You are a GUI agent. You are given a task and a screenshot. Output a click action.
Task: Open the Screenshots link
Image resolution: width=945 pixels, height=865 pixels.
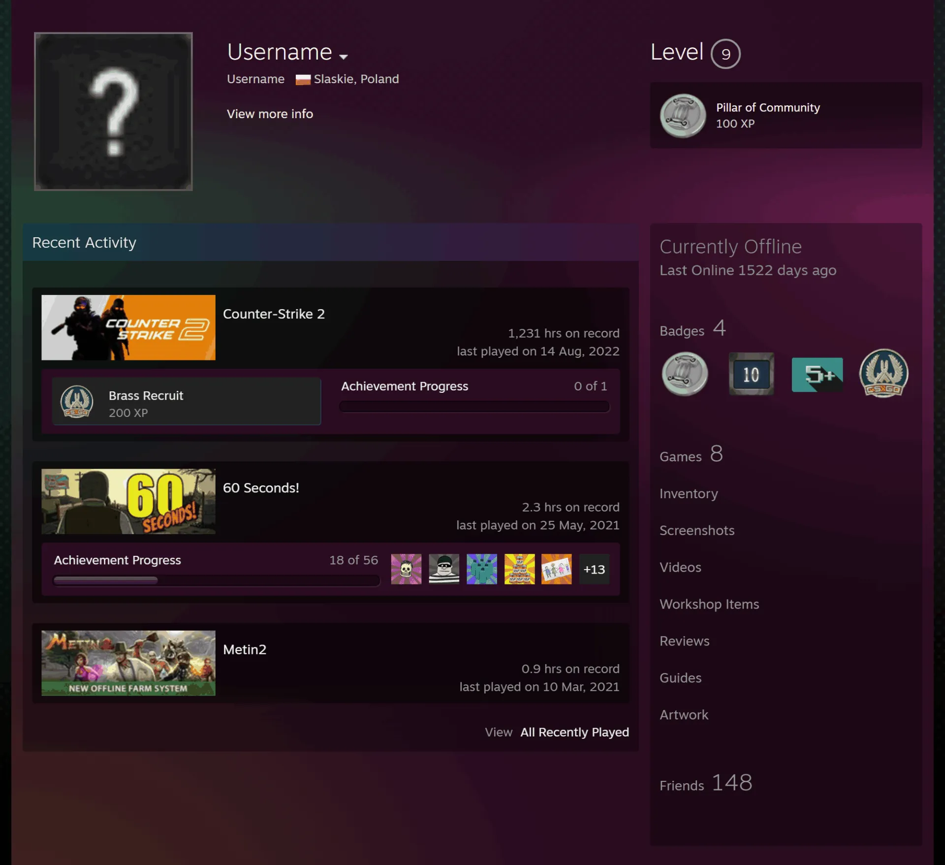697,530
